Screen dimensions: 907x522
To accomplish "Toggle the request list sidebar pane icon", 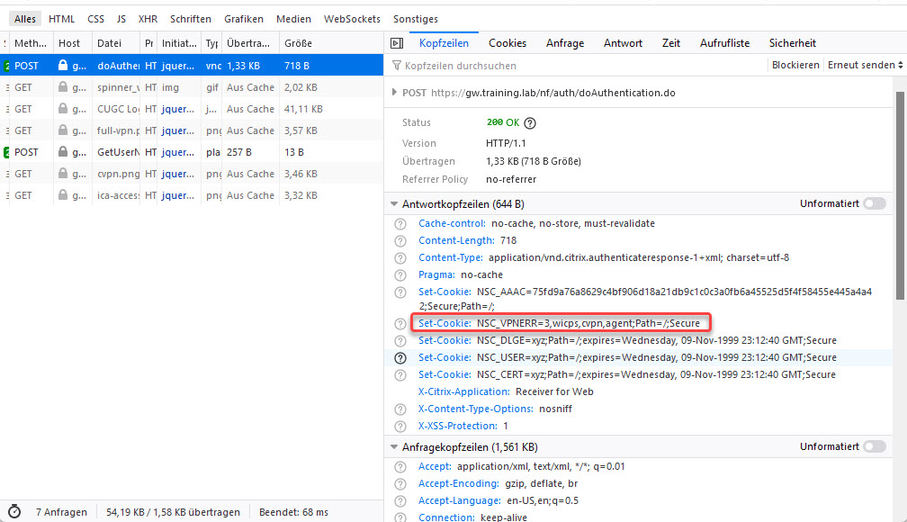I will [x=397, y=43].
